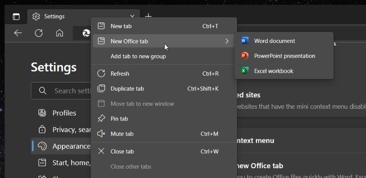366x178 pixels.
Task: Click the Duplicate tab icon
Action: click(101, 88)
